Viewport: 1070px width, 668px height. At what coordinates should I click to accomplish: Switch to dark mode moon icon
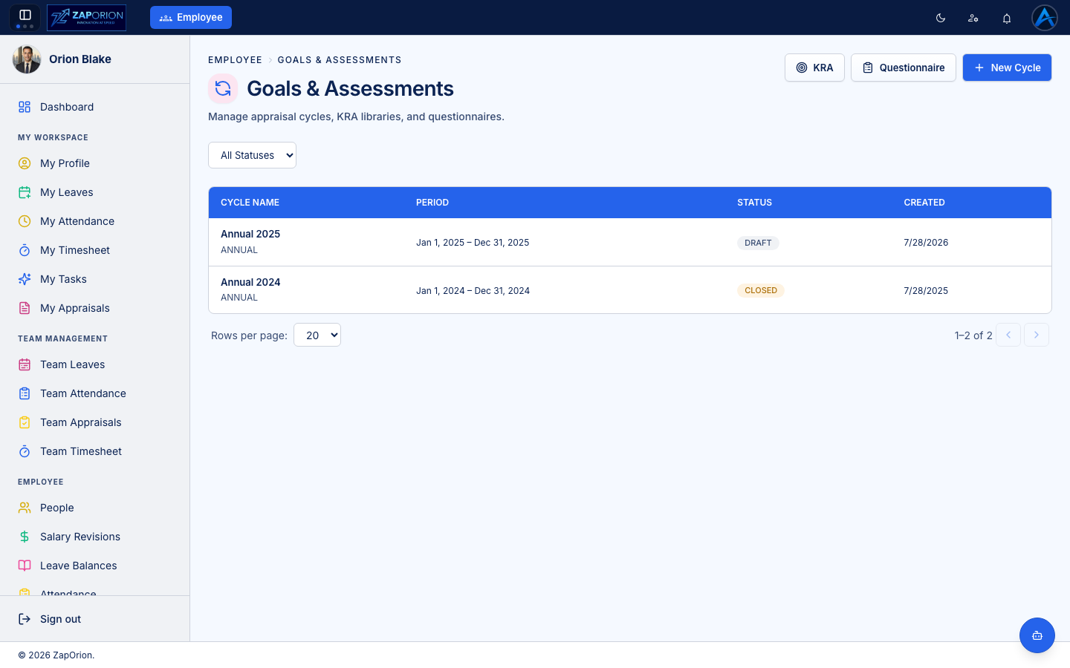941,18
